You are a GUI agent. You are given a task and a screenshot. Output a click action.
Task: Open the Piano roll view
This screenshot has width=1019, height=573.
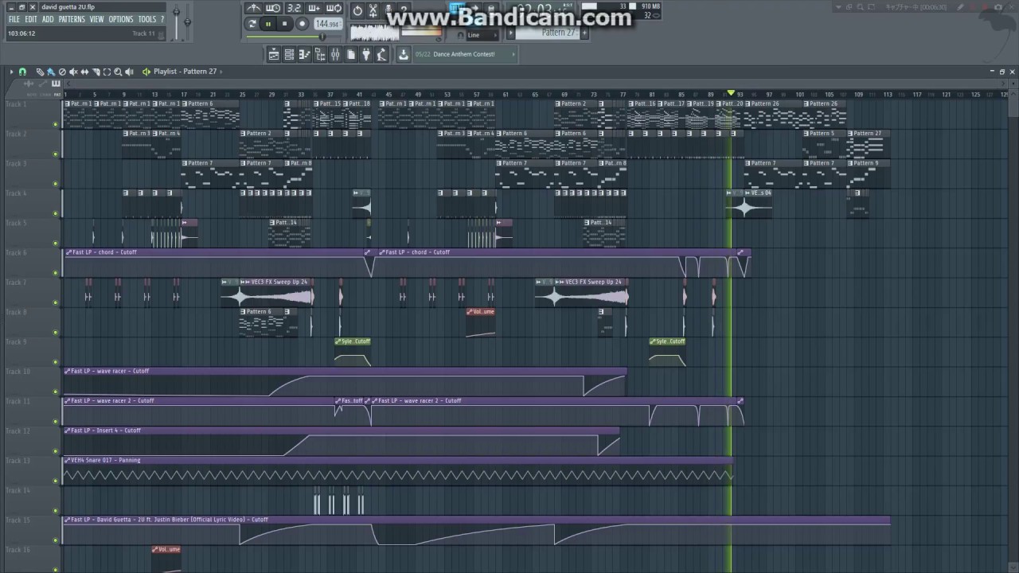305,54
